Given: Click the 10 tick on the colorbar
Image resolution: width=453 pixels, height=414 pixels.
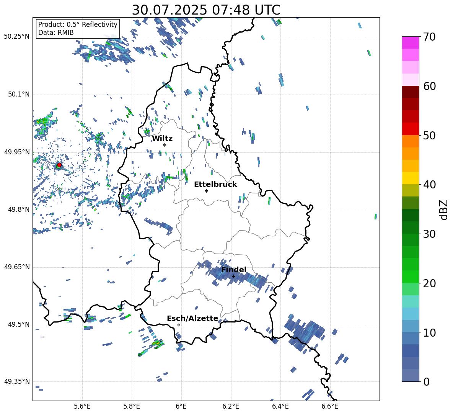Looking at the screenshot, I should (x=429, y=332).
